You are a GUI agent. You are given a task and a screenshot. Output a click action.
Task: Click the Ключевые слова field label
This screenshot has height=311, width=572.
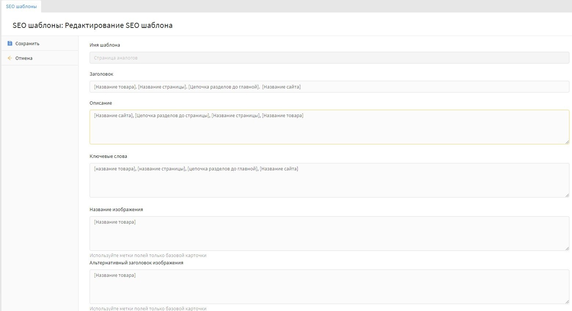(108, 156)
